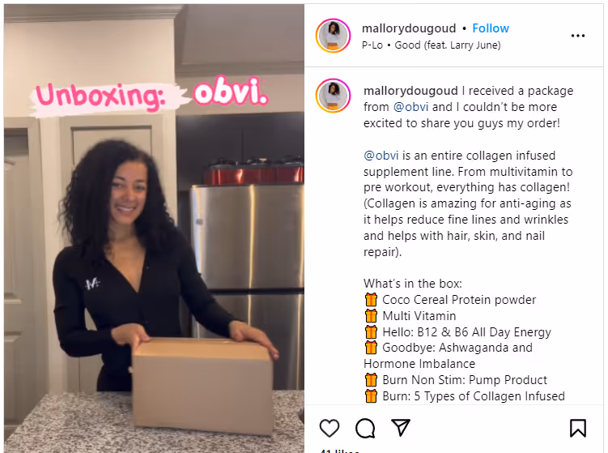Click mallorydougoud avatar in post header
Viewport: 608px width, 453px height.
tap(333, 36)
